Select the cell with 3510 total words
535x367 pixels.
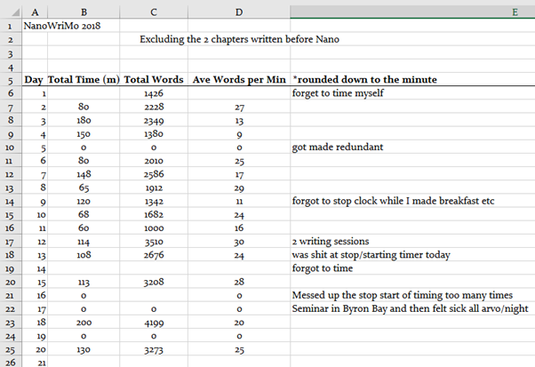pyautogui.click(x=153, y=241)
